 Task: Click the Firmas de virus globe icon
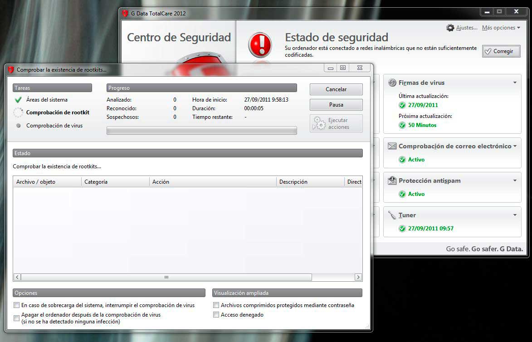pos(392,83)
